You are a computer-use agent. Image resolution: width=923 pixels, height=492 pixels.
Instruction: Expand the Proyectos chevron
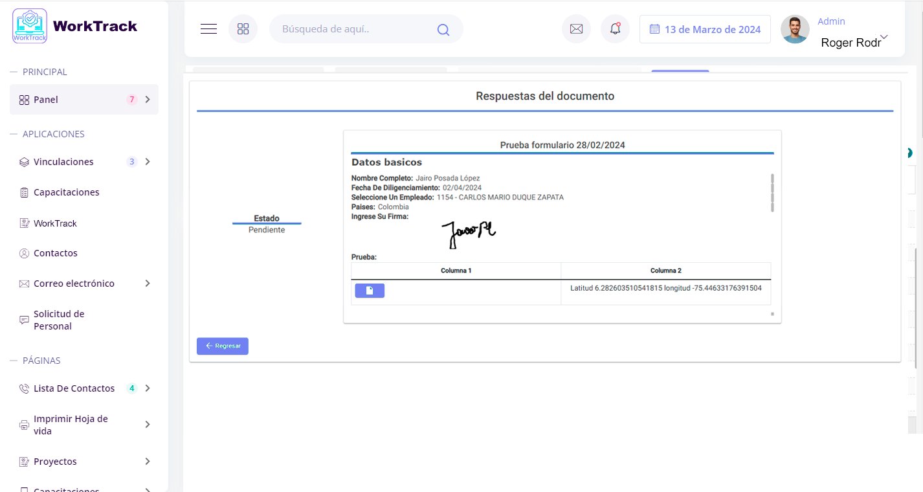tap(148, 462)
